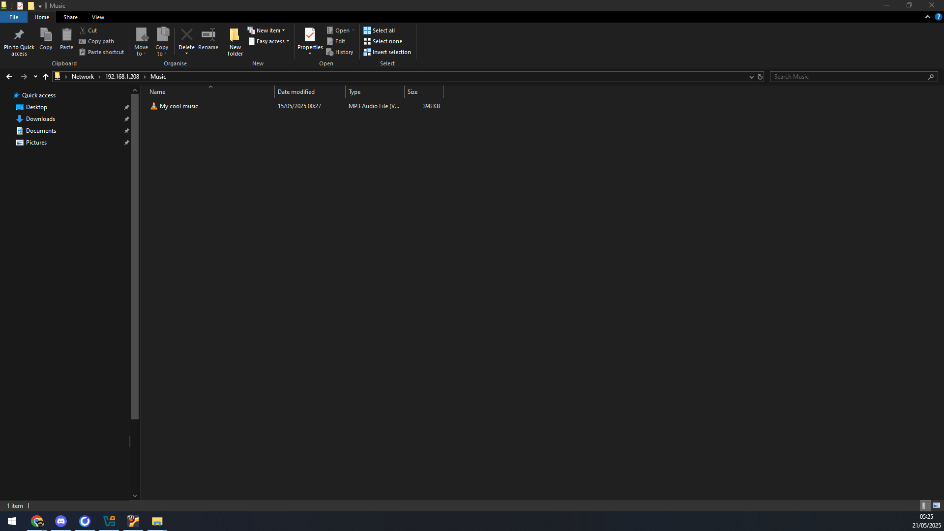
Task: Click Copy path in Clipboard group
Action: [x=96, y=41]
